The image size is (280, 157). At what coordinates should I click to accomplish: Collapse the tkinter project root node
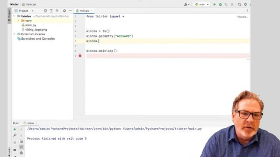[14, 16]
